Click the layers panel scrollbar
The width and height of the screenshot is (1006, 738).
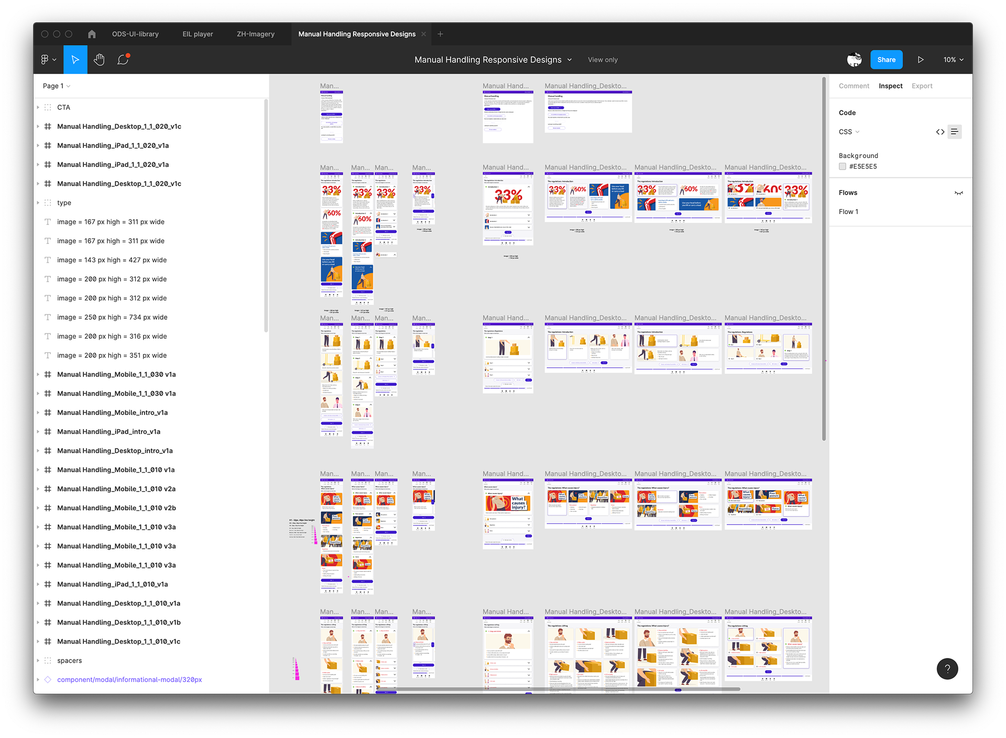click(266, 216)
